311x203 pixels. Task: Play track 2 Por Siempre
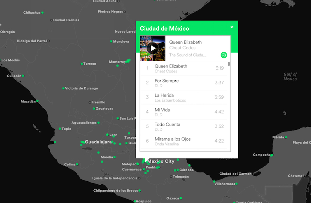tap(183, 83)
